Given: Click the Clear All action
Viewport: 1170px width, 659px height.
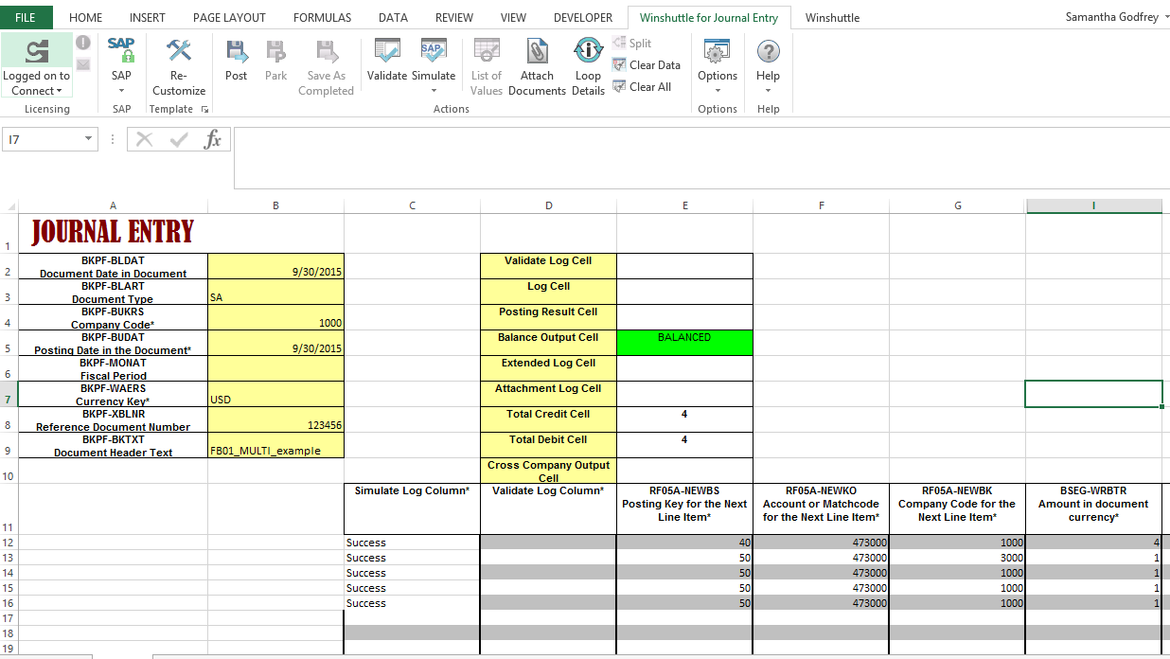Looking at the screenshot, I should 642,87.
